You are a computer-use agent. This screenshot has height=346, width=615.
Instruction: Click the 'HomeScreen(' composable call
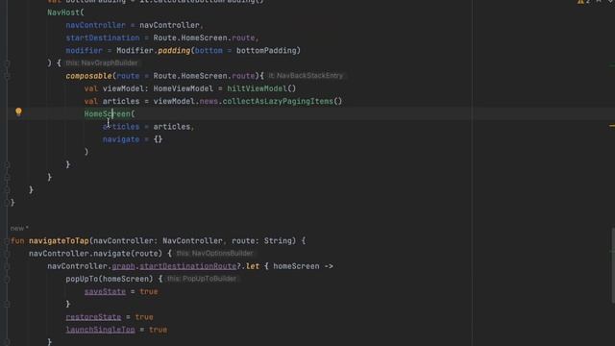point(110,113)
